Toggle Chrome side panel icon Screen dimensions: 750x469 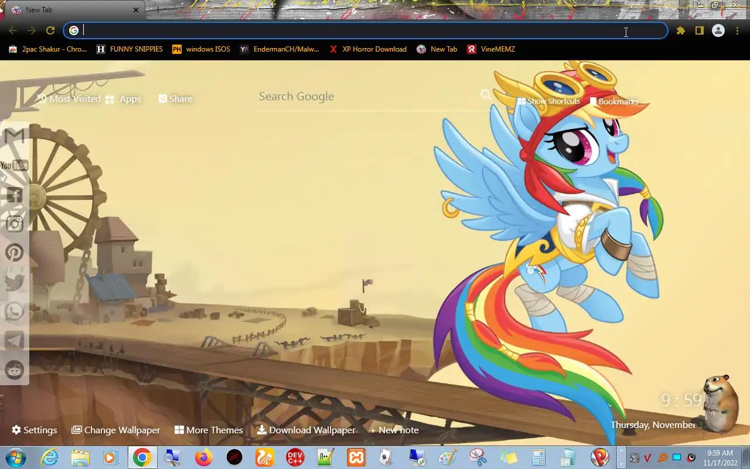point(700,30)
